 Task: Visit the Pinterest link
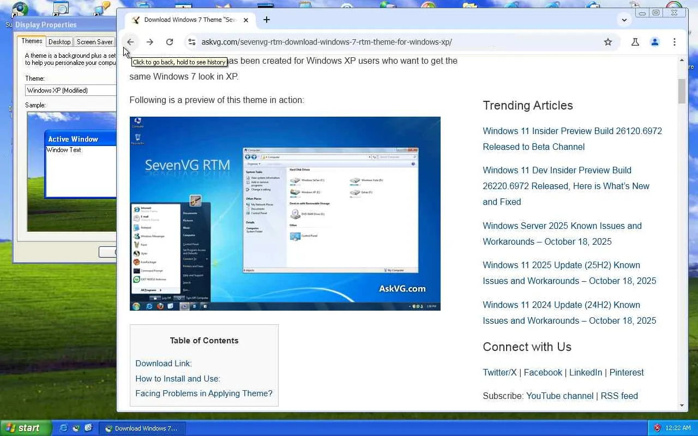(627, 373)
